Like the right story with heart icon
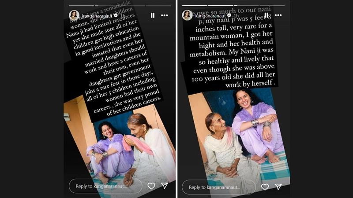 [x=265, y=187]
